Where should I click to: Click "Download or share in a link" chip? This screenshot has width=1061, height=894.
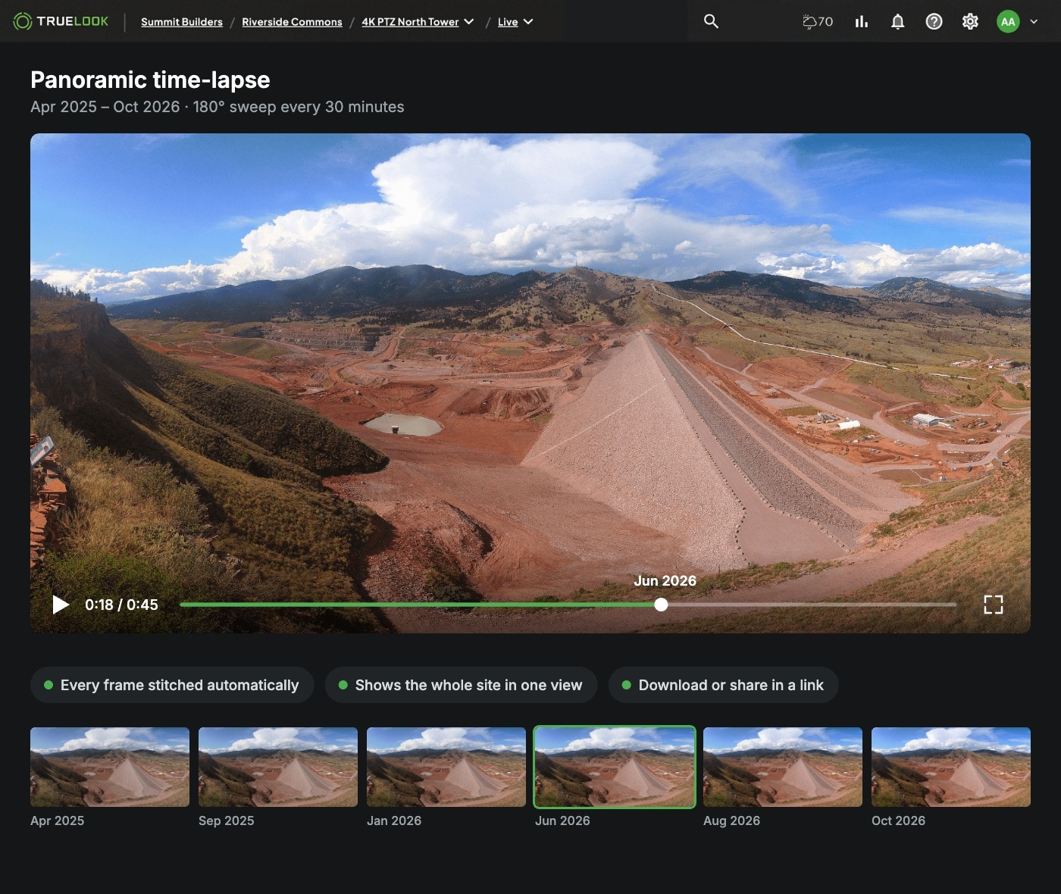pyautogui.click(x=723, y=685)
